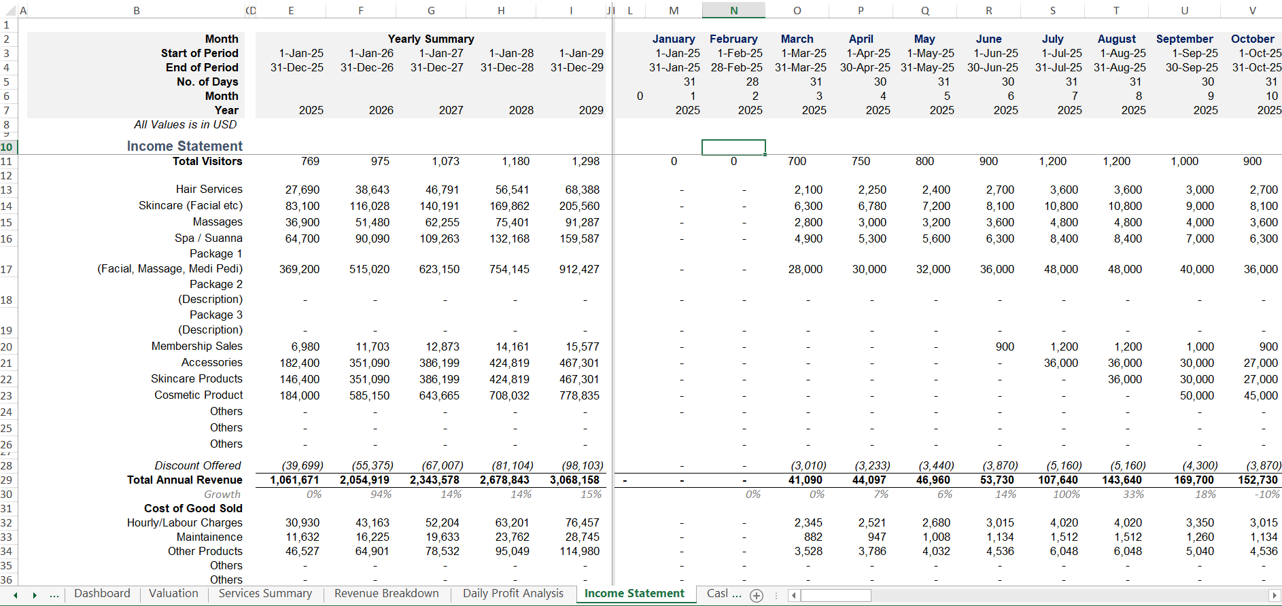Go to next sheet tabs arrow

35,595
